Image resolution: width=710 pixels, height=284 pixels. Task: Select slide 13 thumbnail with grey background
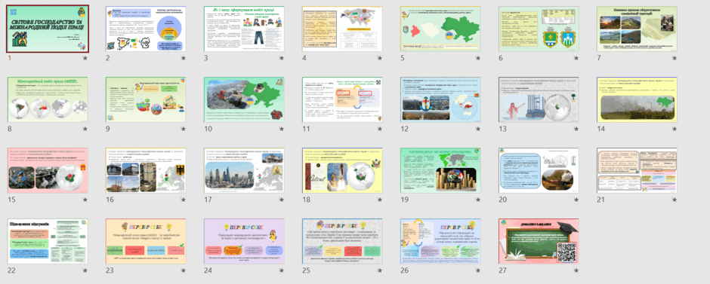pyautogui.click(x=539, y=99)
